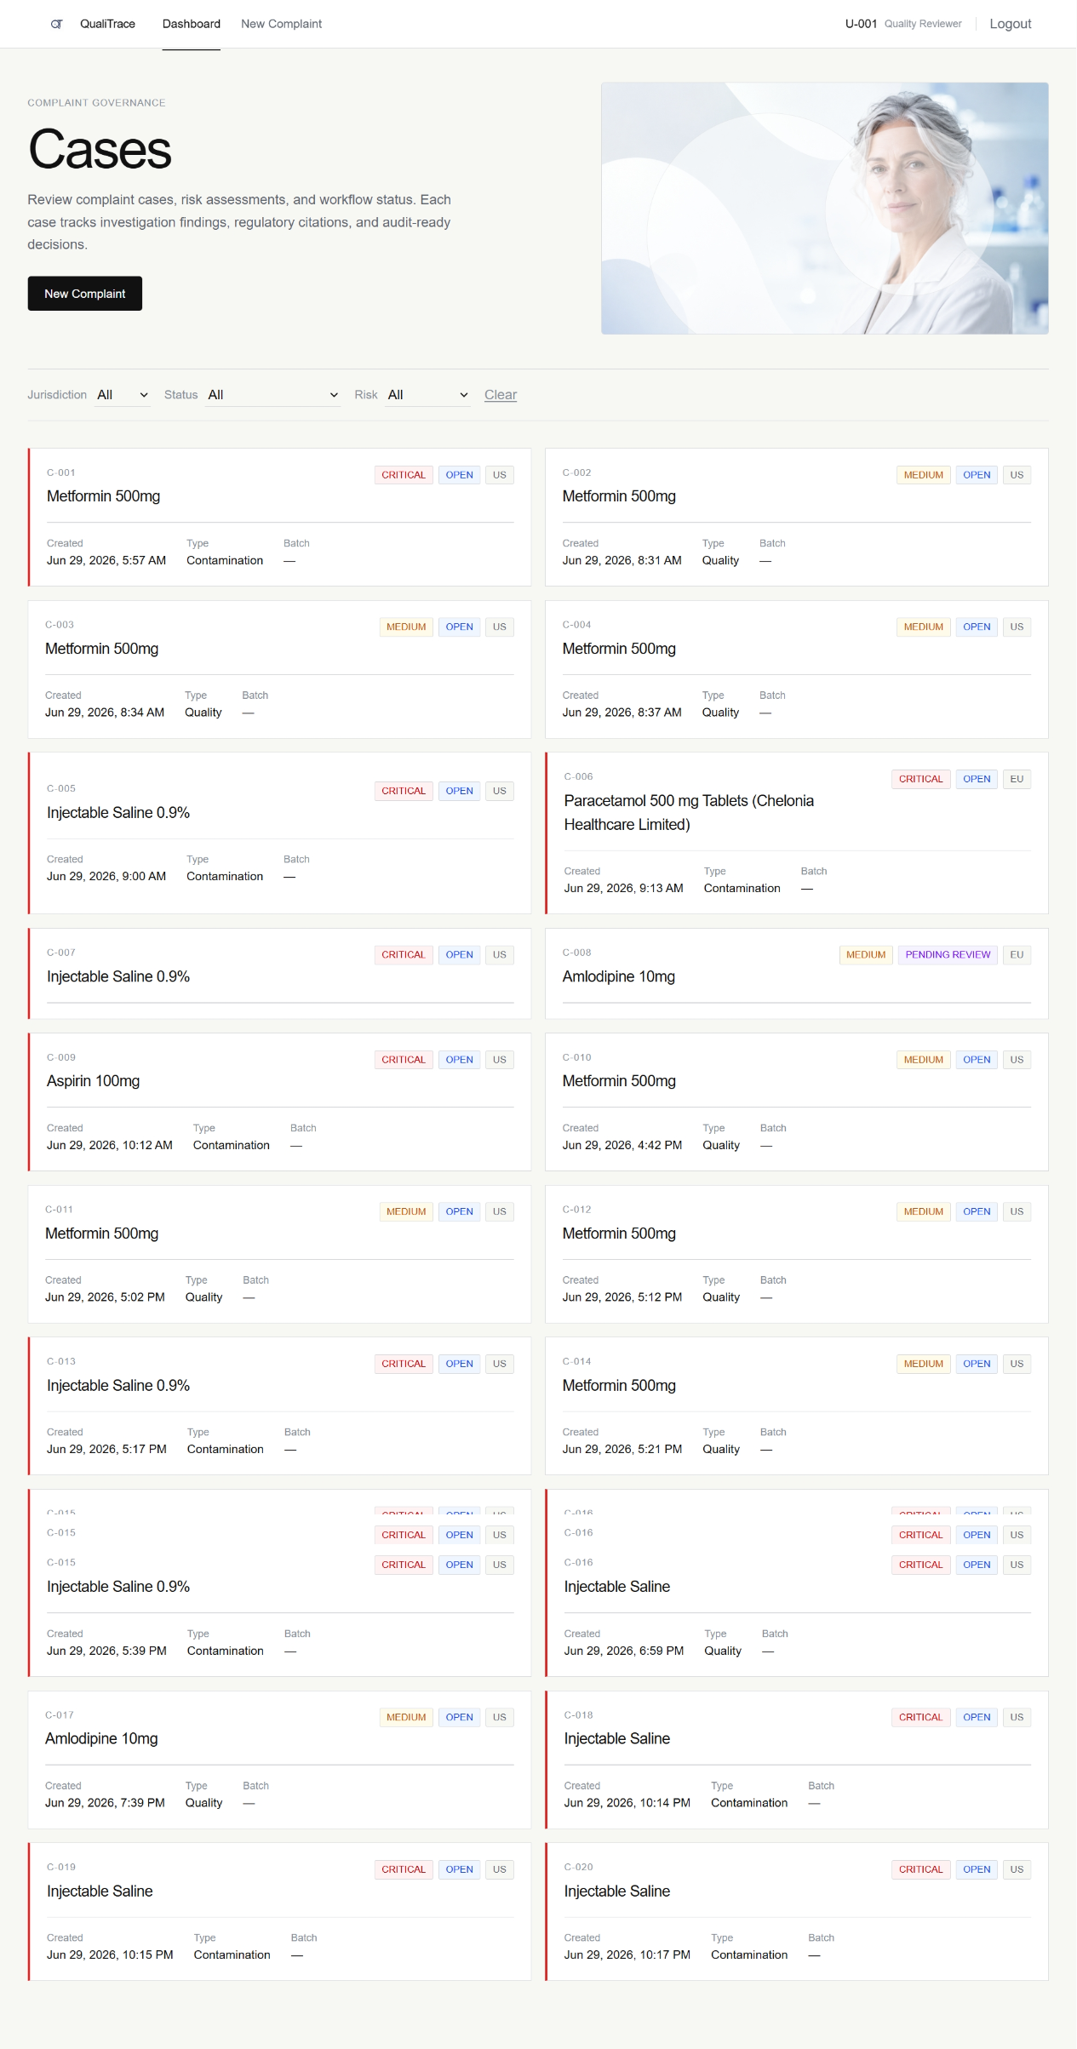The height and width of the screenshot is (2049, 1077).
Task: Select the PENDING REVIEW badge on C-008
Action: click(x=948, y=955)
